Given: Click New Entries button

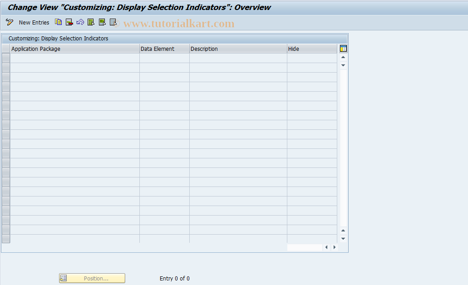Looking at the screenshot, I should click(34, 22).
